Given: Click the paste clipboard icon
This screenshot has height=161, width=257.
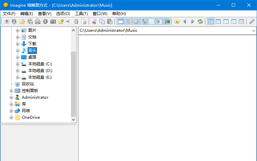Looking at the screenshot, I should 110,21.
